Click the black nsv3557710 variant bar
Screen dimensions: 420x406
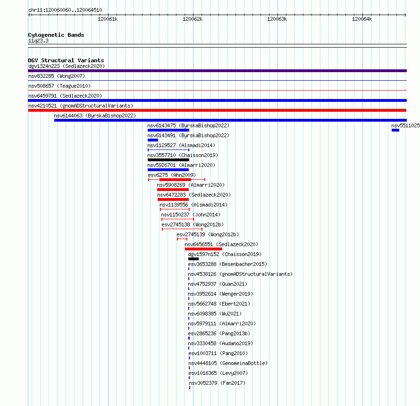pos(168,160)
